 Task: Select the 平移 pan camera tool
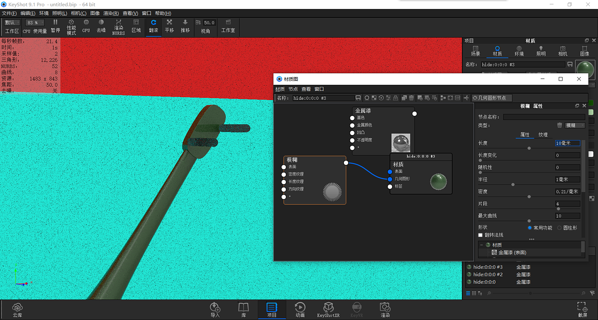point(170,26)
